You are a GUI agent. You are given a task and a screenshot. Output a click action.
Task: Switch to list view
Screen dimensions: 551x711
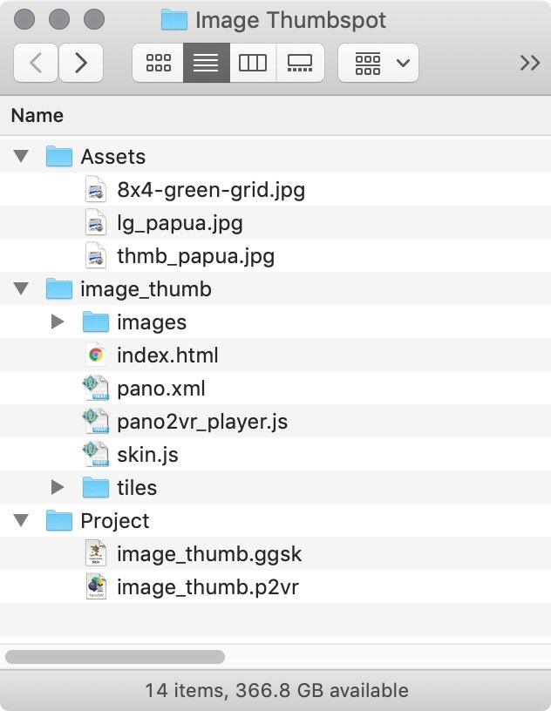[206, 63]
